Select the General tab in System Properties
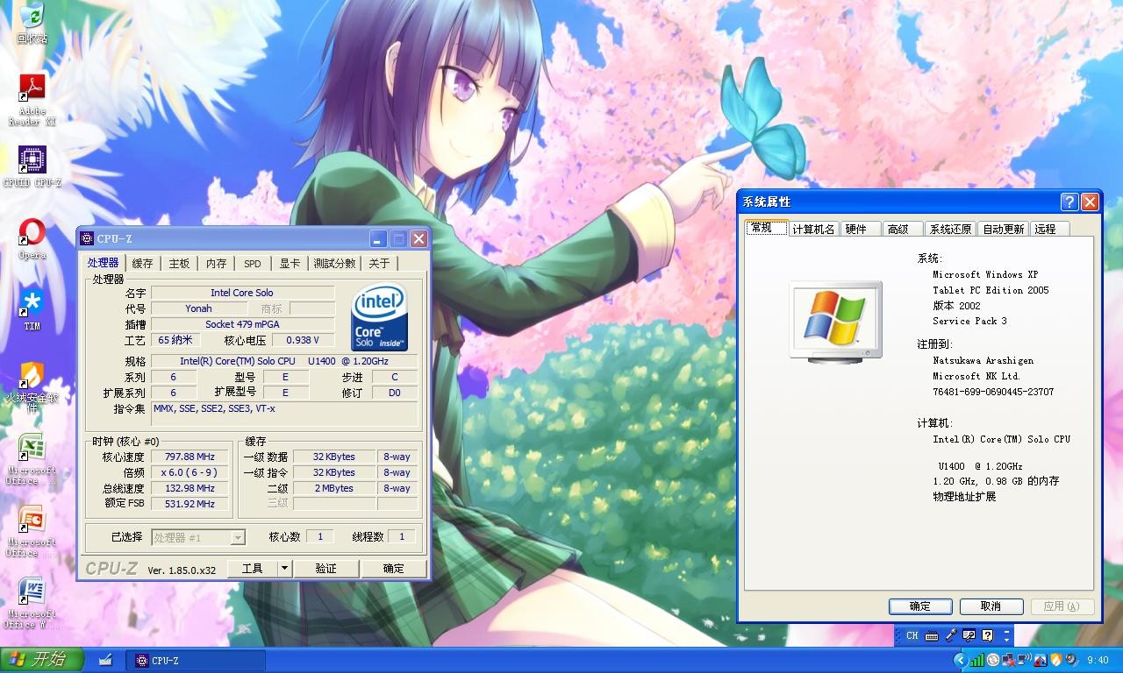 766,227
